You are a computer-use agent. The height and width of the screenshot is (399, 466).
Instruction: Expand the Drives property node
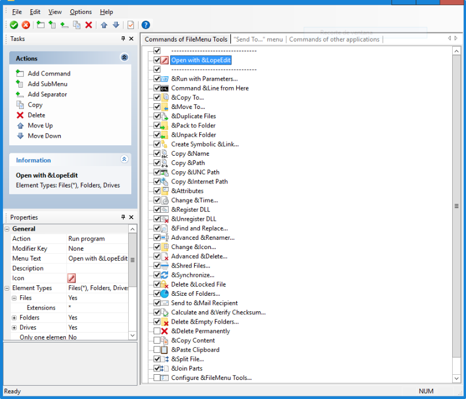point(14,328)
